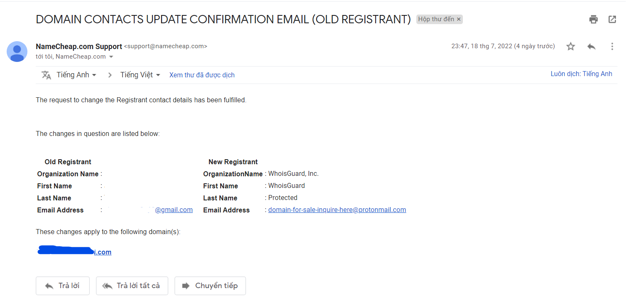
Task: Click the reply arrow icon near timestamp
Action: pos(591,47)
